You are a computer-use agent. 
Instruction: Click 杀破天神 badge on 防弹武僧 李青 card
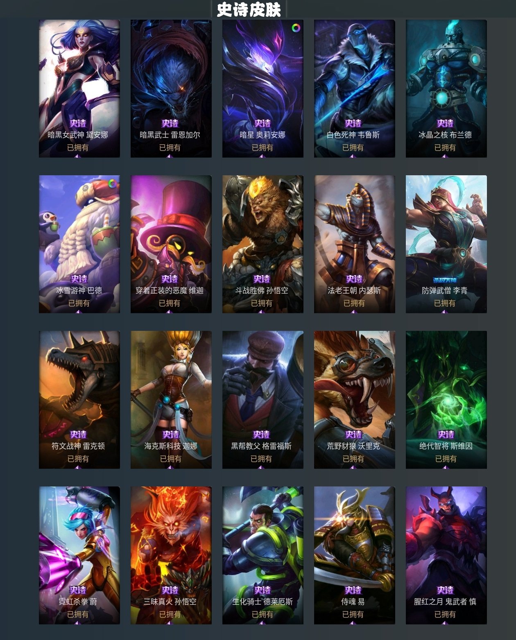click(445, 280)
